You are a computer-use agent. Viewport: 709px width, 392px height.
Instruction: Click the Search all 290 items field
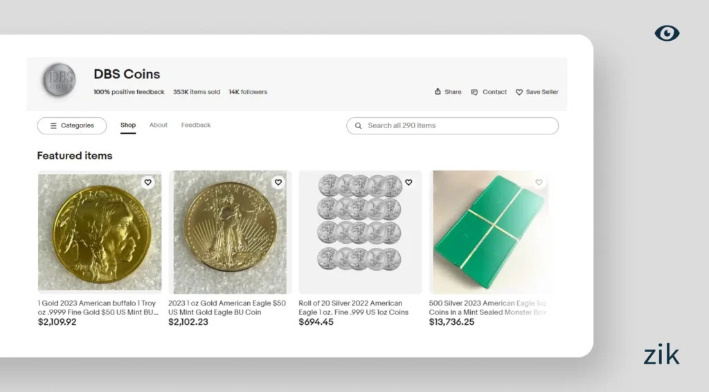[x=457, y=126]
